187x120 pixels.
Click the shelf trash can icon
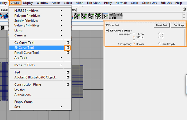click(185, 9)
